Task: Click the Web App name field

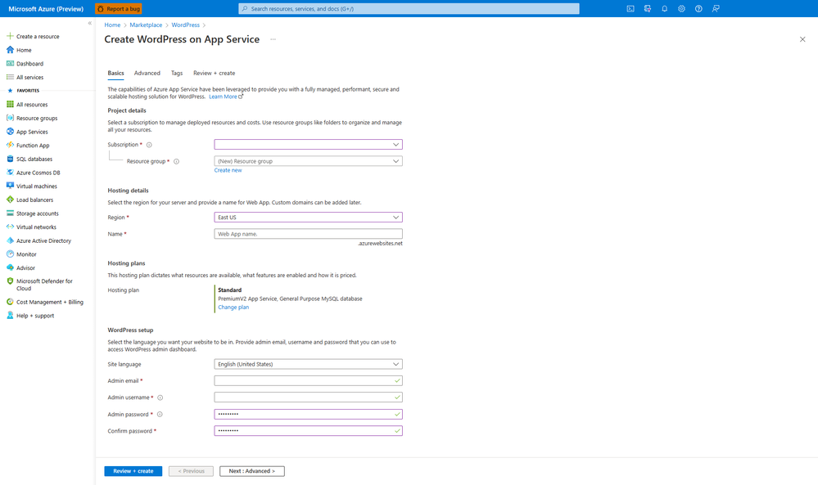Action: point(309,234)
